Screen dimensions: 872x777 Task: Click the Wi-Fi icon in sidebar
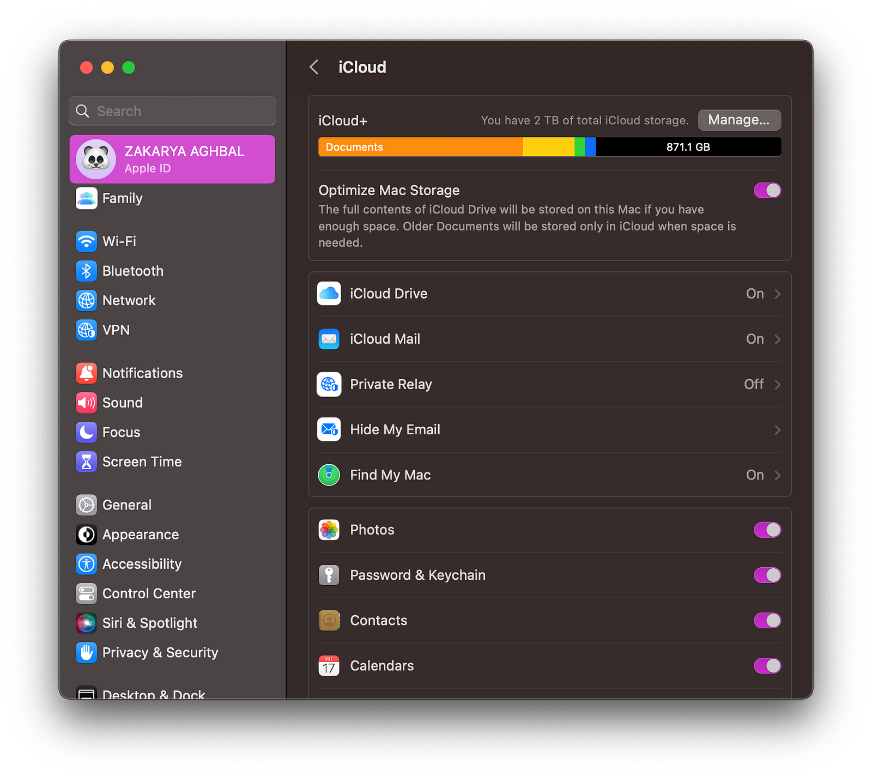(86, 241)
